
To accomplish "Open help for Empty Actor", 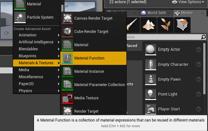I will tap(198, 50).
